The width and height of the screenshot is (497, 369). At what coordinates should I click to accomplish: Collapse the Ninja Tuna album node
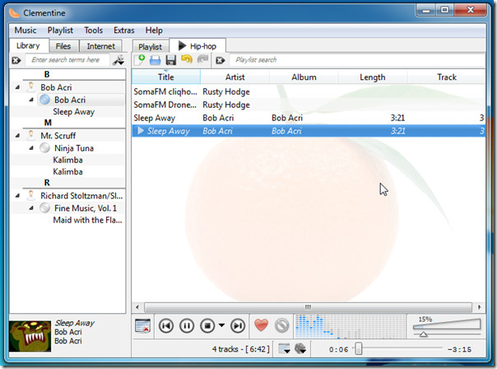click(x=31, y=148)
